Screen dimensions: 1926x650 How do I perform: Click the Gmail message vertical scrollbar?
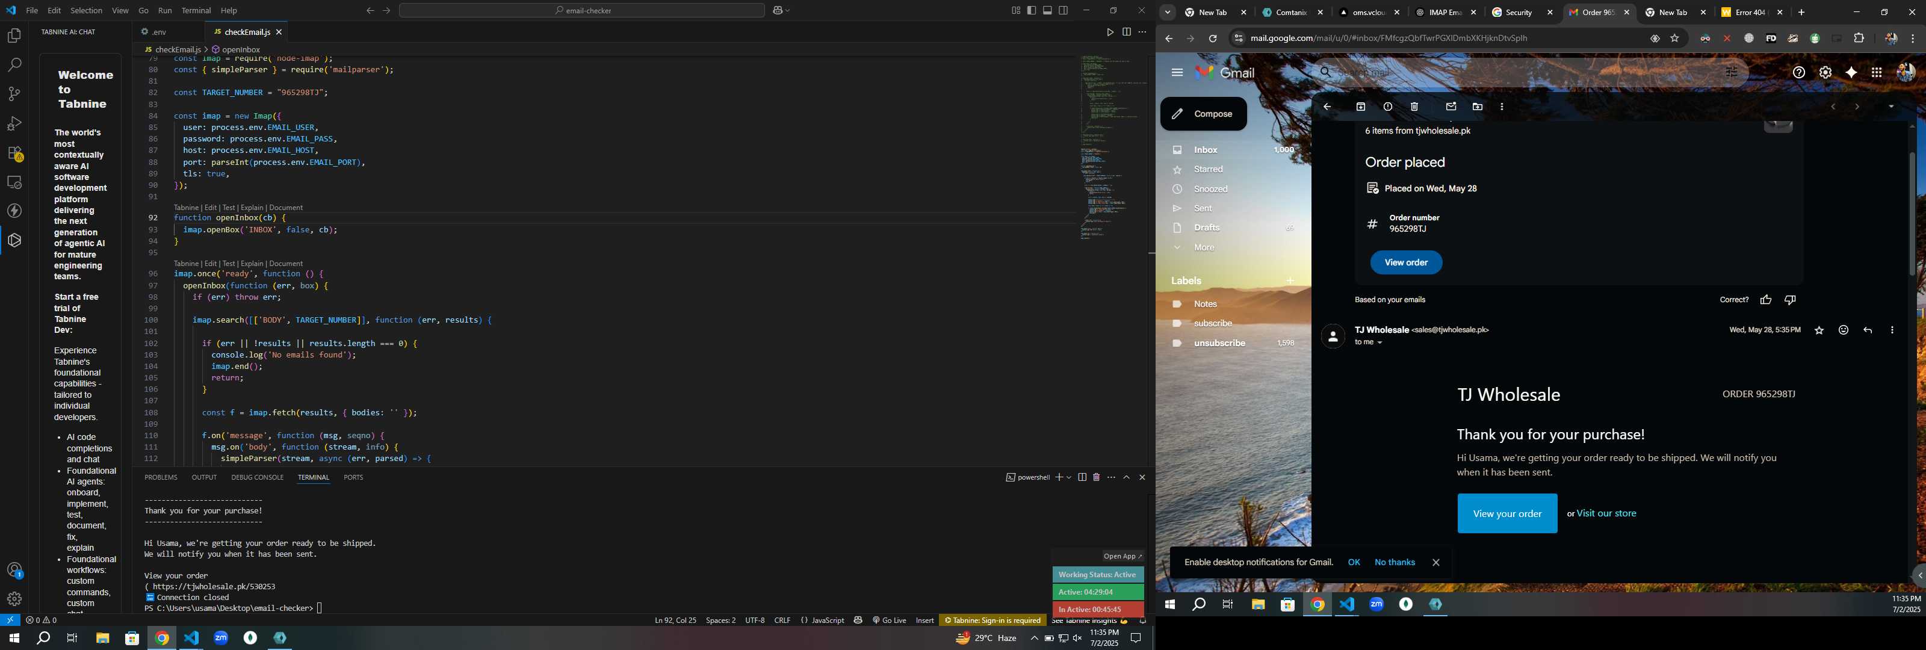click(x=1913, y=213)
